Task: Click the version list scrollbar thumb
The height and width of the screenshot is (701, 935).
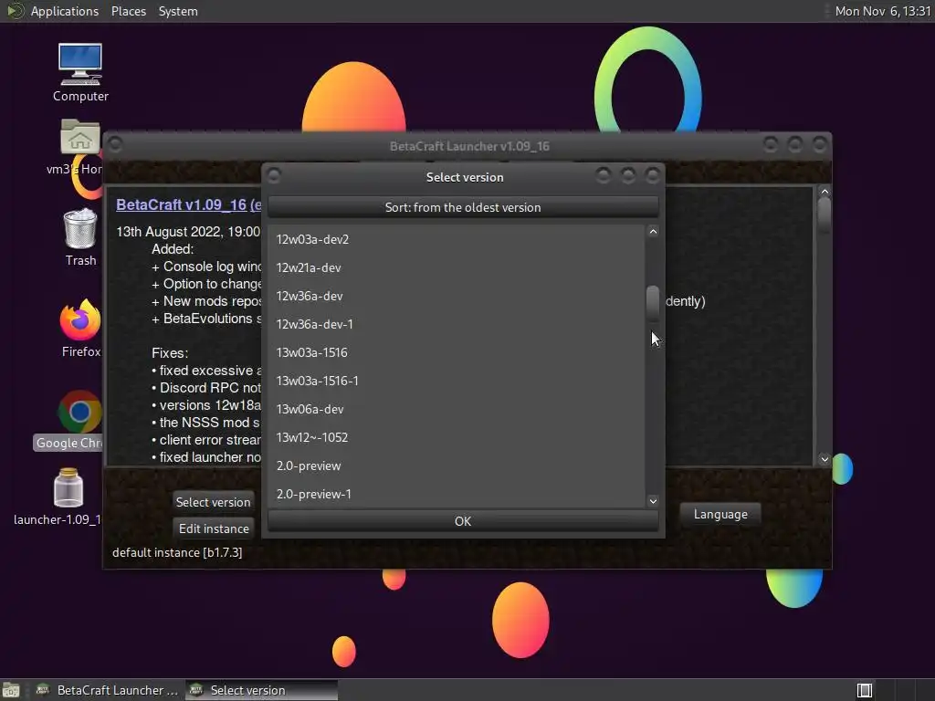Action: pos(652,303)
